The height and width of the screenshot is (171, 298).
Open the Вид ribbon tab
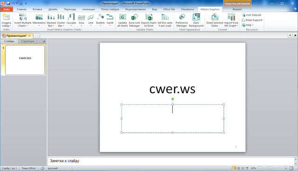pos(154,9)
